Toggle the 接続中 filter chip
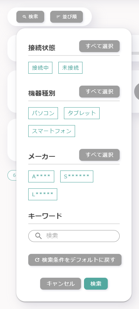 coord(40,68)
